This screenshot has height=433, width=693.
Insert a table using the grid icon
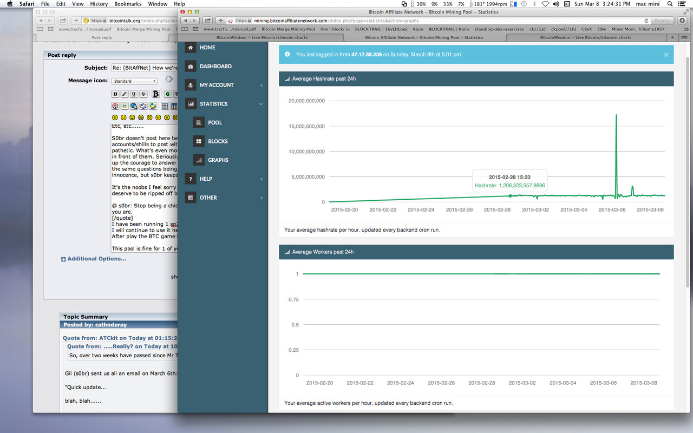[165, 106]
